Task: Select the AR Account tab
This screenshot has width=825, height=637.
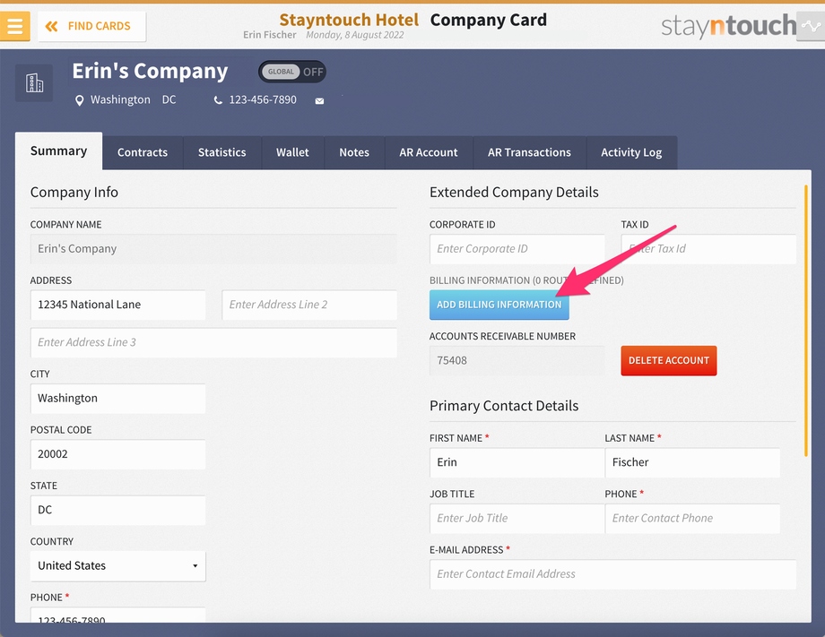Action: tap(429, 152)
